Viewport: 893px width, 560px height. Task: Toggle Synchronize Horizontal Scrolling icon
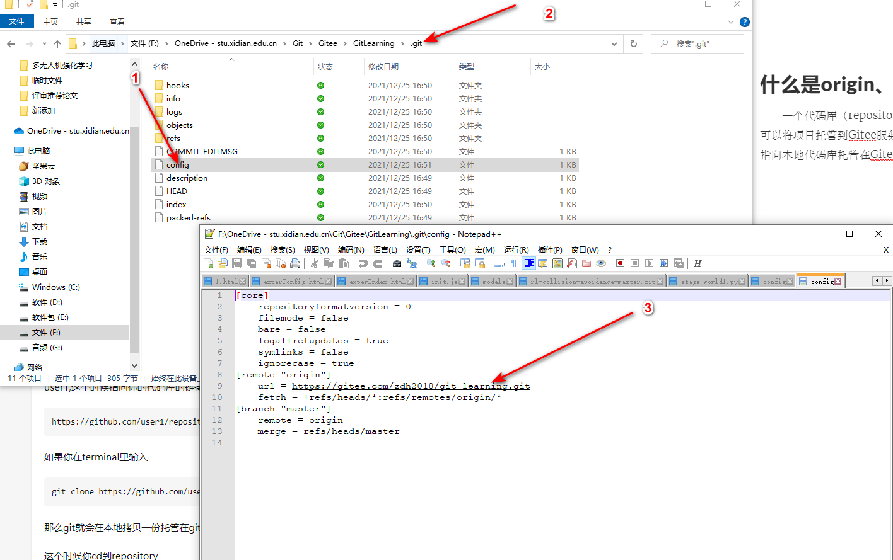pyautogui.click(x=479, y=263)
